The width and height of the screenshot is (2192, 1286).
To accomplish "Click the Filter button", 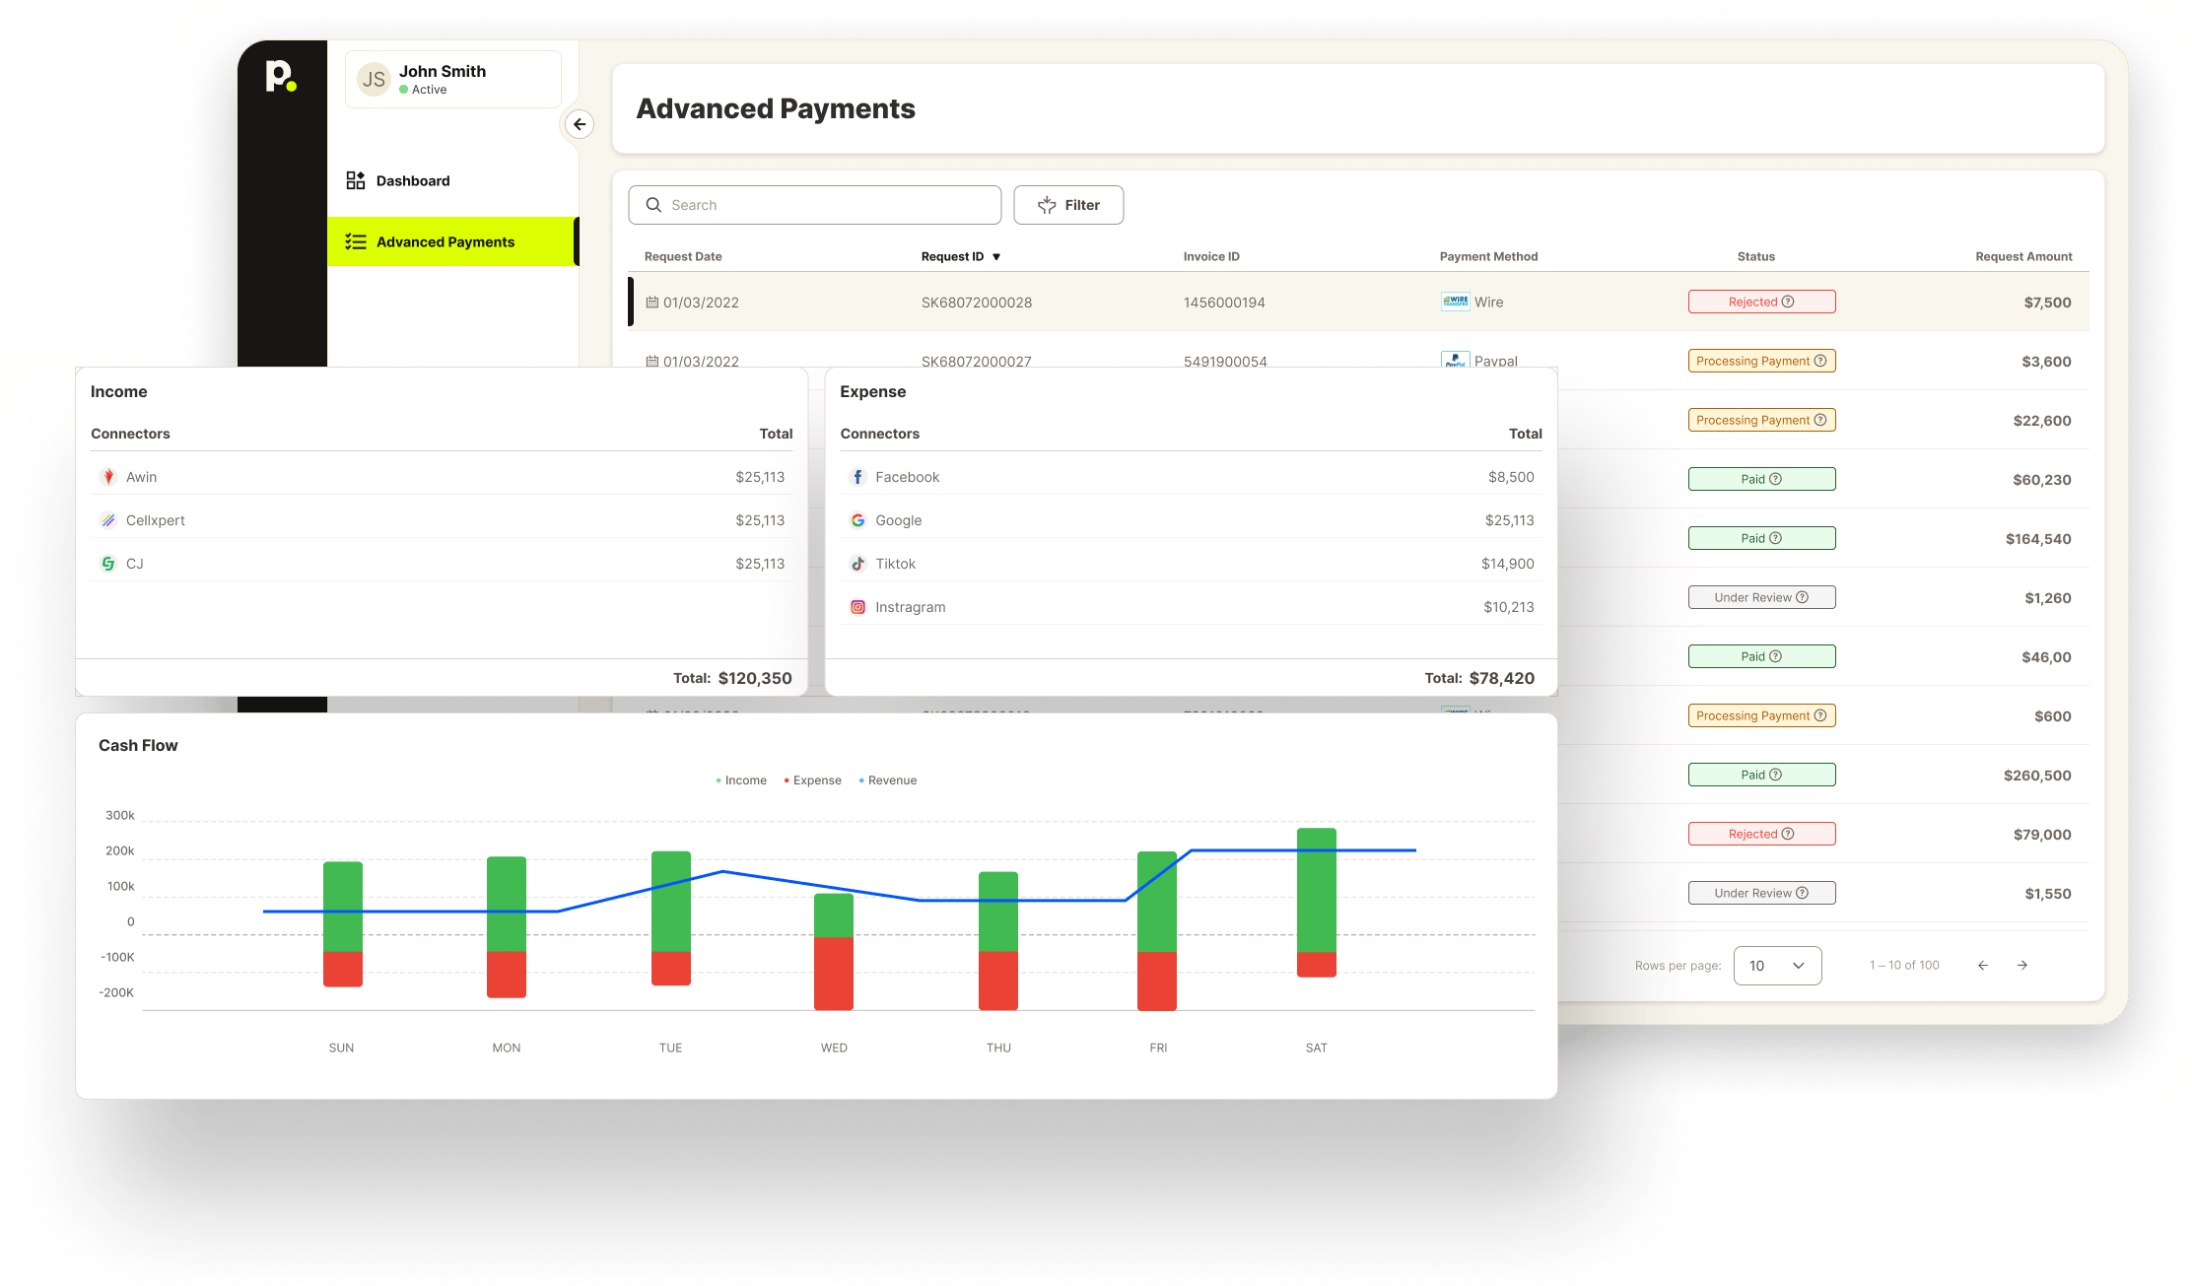I will (1068, 204).
